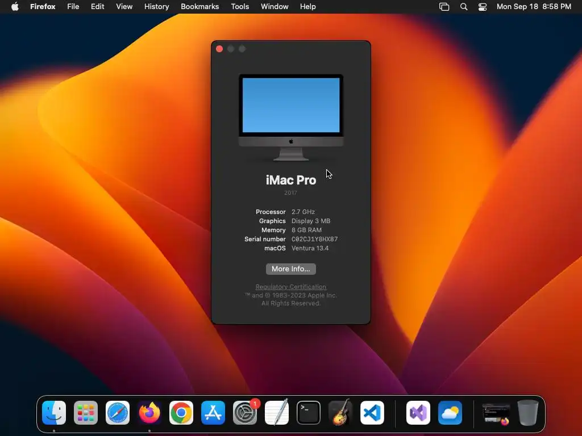Open Control Center in menu bar
Viewport: 582px width, 436px height.
pos(482,7)
